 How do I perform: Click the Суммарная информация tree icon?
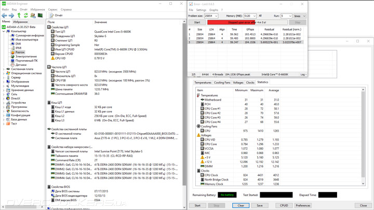click(13, 35)
